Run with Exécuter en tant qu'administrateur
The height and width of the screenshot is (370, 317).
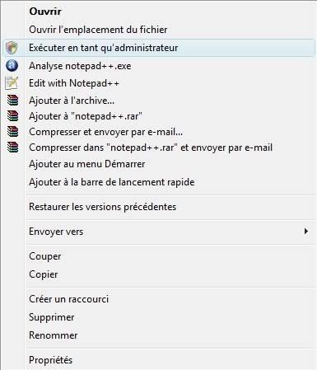(158, 48)
